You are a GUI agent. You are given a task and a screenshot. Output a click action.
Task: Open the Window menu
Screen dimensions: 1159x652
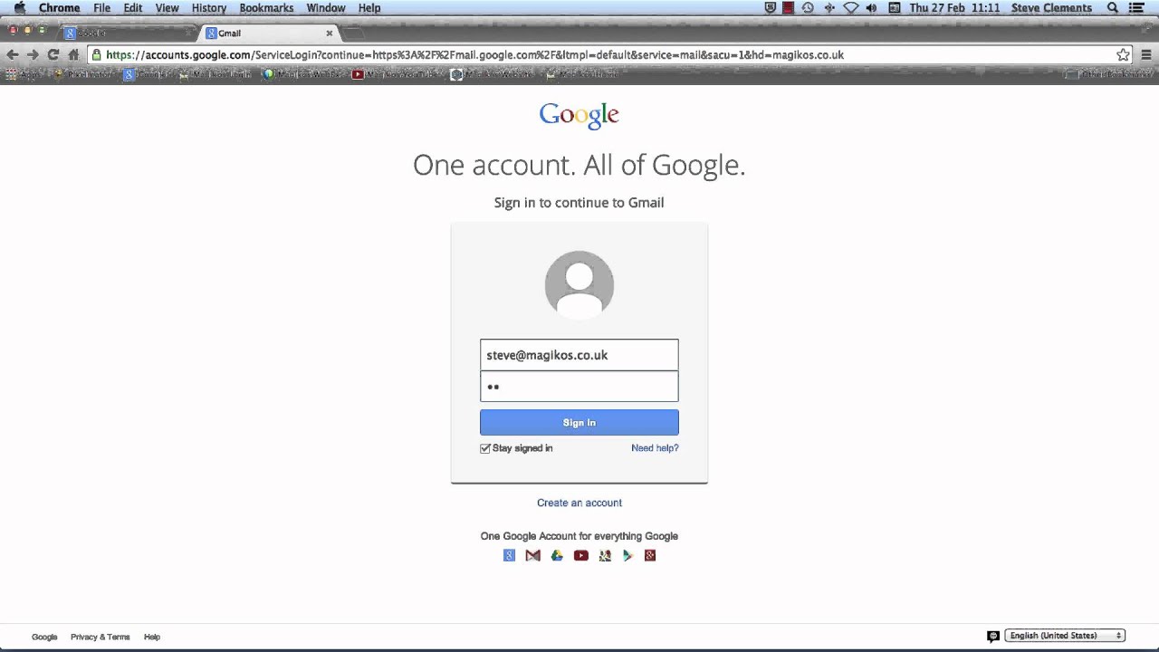326,8
